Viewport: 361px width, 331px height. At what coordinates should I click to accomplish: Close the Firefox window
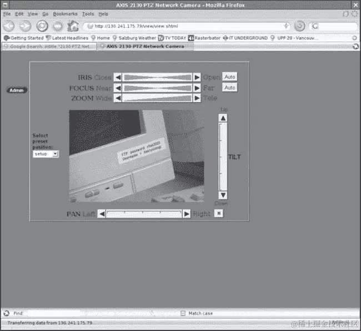click(356, 5)
